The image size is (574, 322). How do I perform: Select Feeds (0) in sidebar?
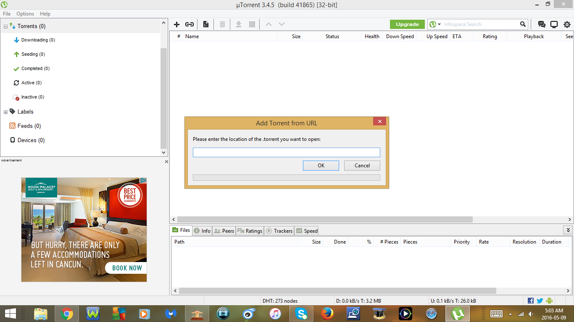[29, 126]
